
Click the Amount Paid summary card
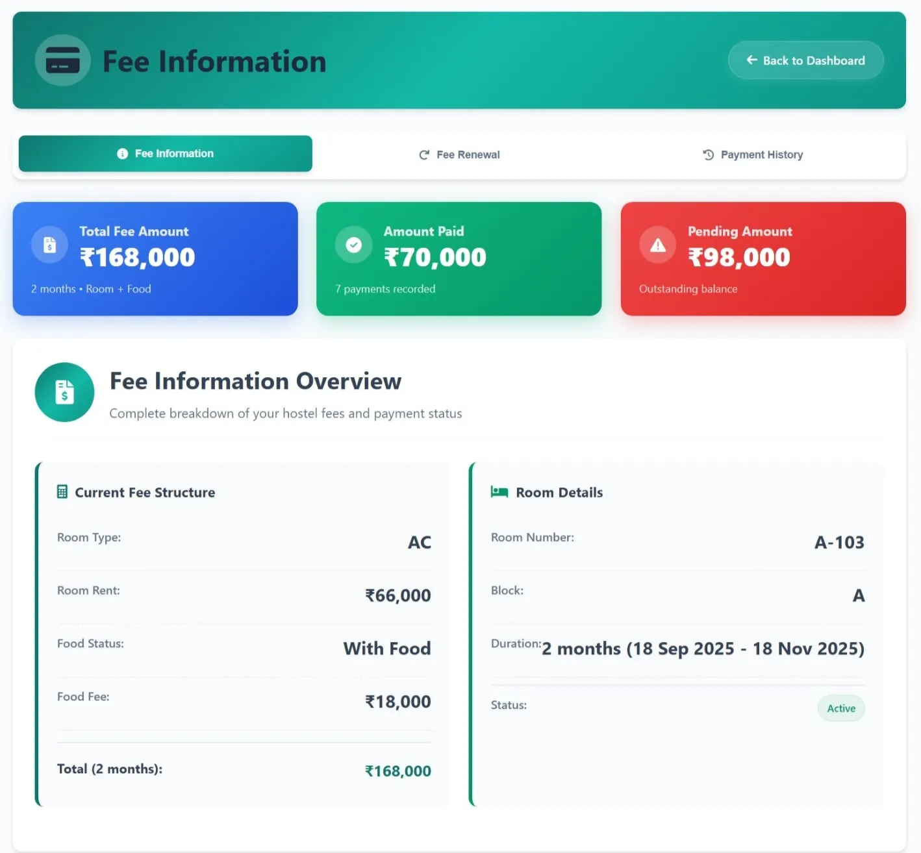tap(459, 259)
